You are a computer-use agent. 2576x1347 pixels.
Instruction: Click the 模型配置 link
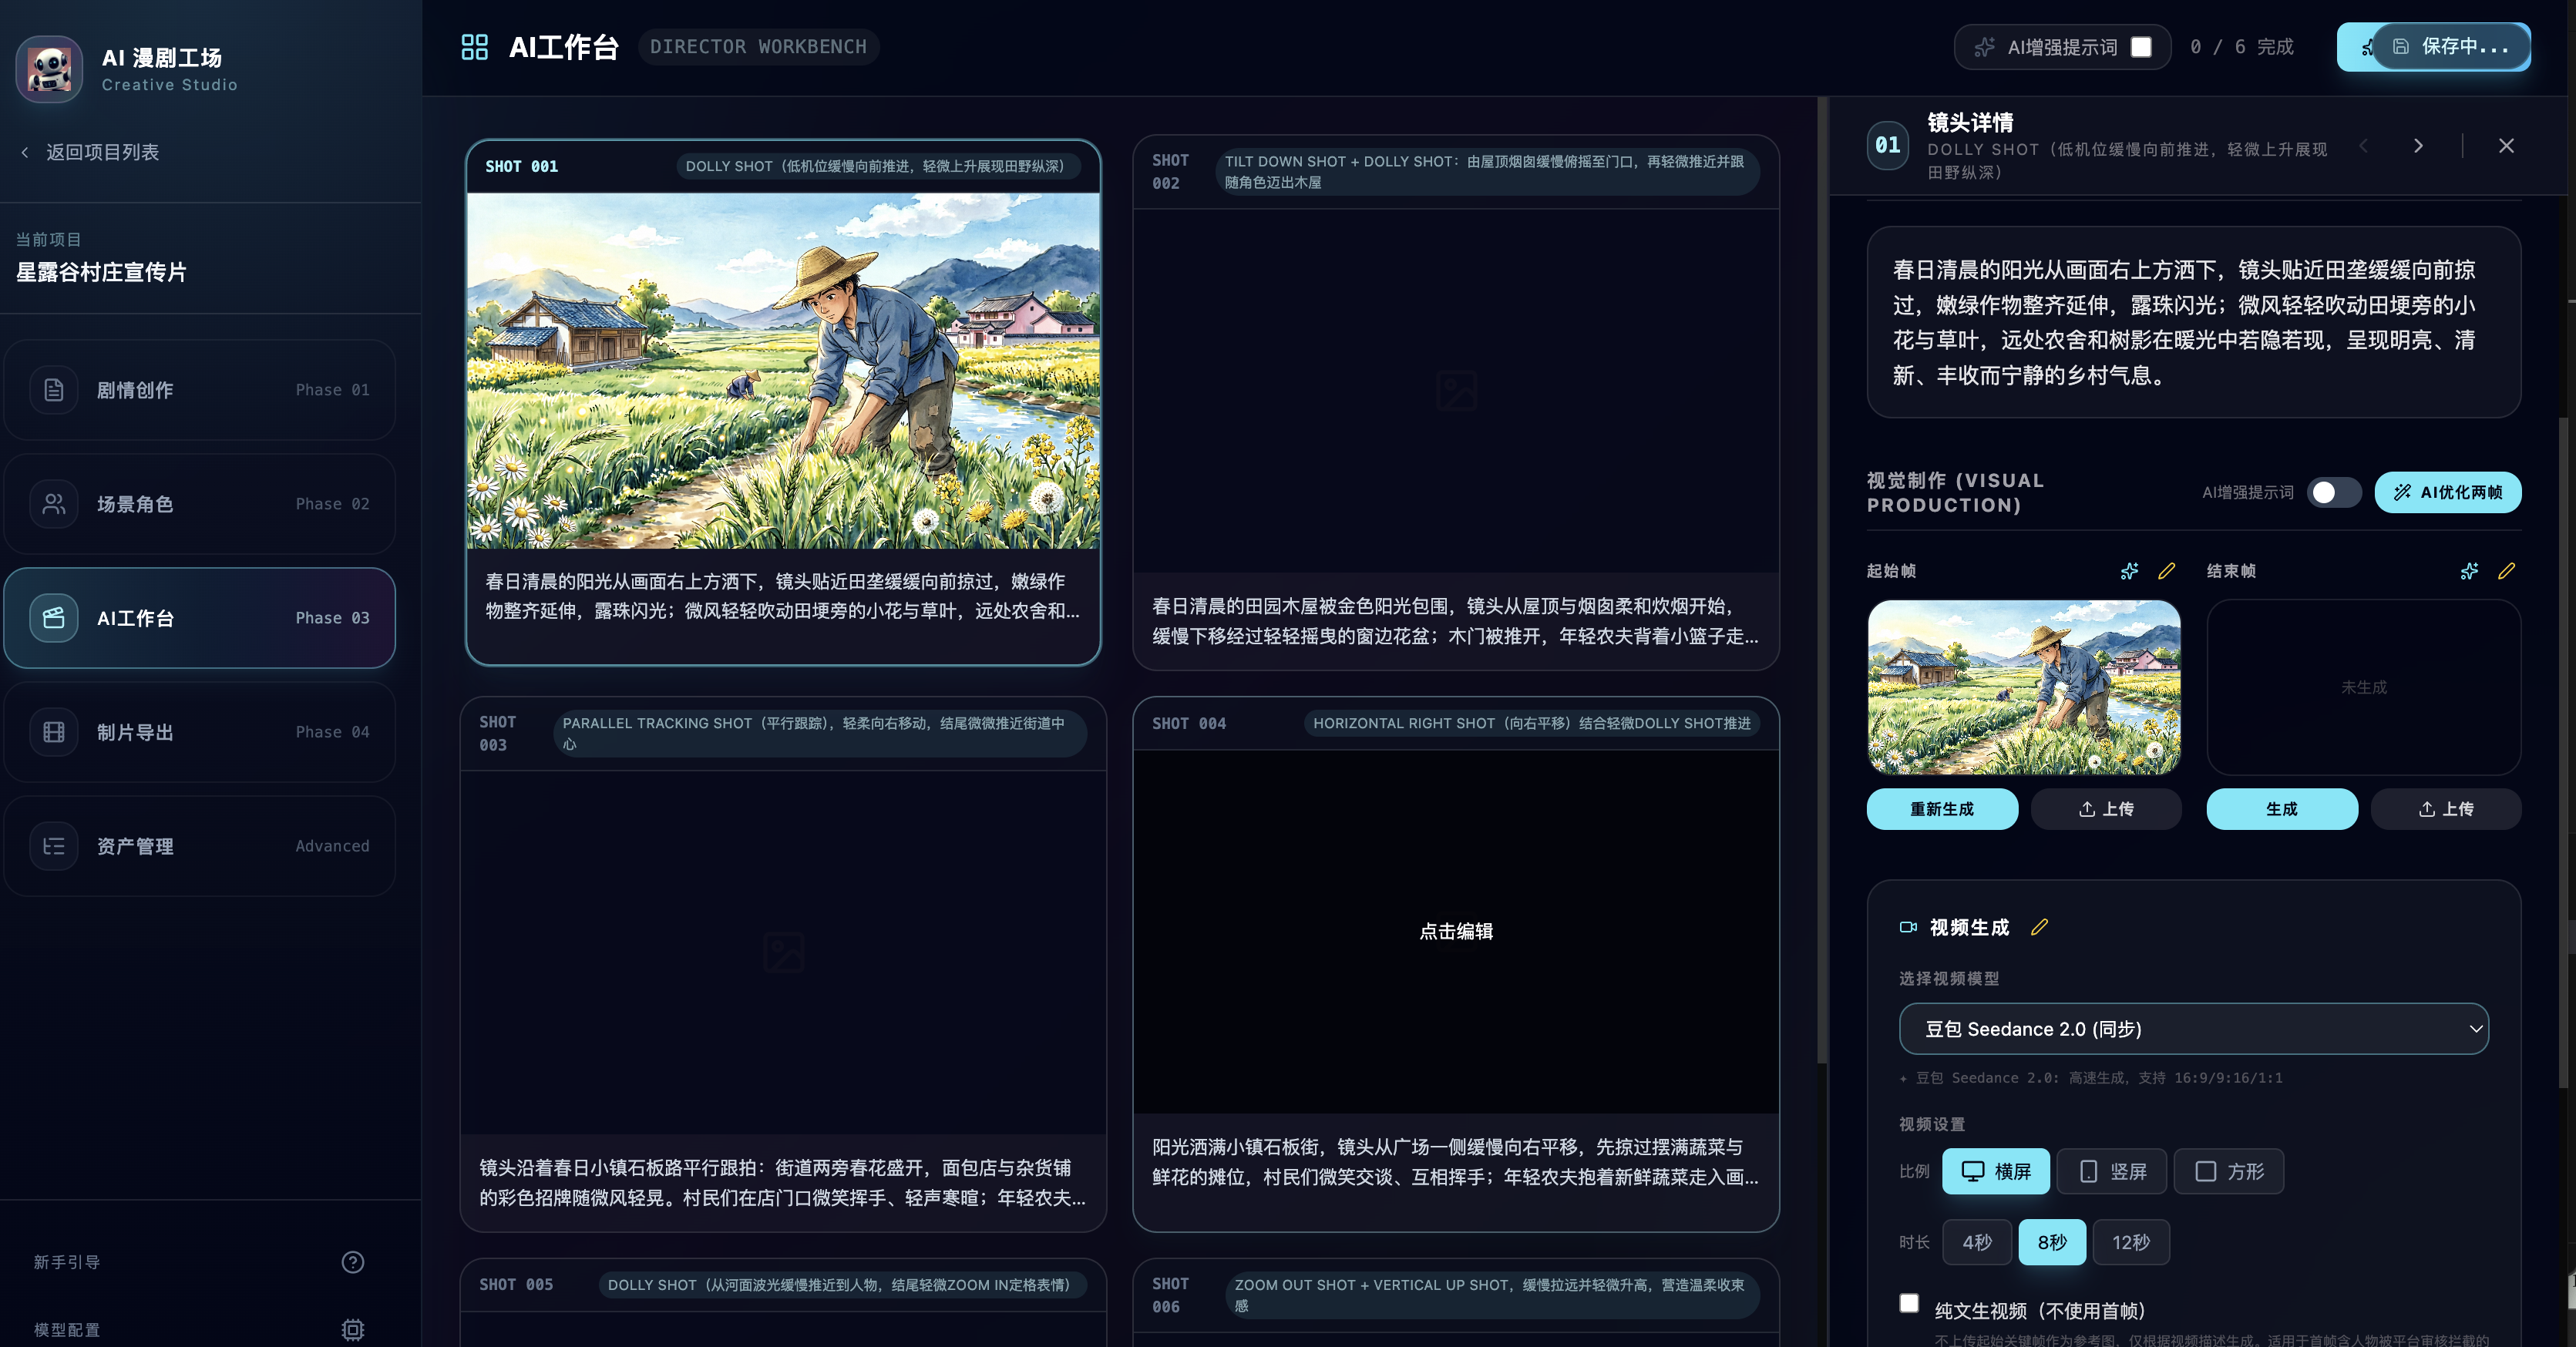point(67,1330)
